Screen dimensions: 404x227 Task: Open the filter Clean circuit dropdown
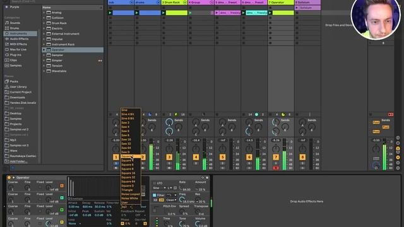[x=171, y=200]
